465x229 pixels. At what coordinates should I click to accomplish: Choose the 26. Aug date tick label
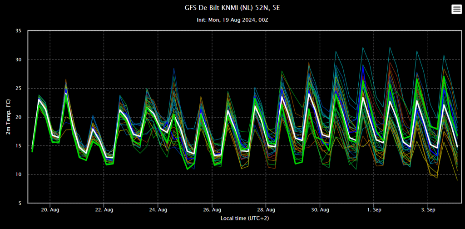click(212, 210)
